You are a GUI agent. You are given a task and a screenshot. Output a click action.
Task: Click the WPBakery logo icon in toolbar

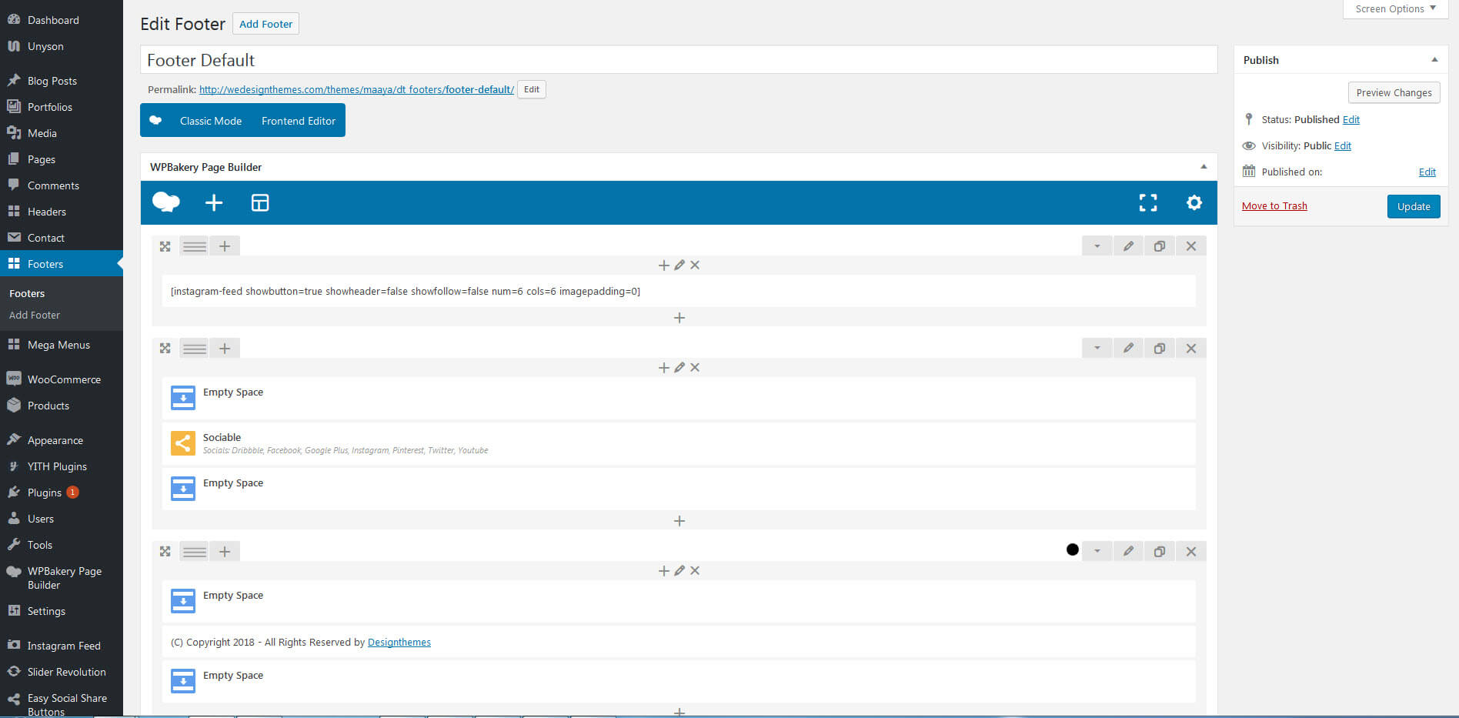point(165,202)
